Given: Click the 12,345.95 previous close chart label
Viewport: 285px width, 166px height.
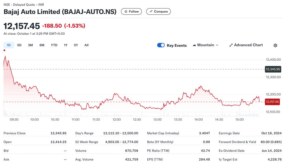Looking at the screenshot, I should point(273,69).
